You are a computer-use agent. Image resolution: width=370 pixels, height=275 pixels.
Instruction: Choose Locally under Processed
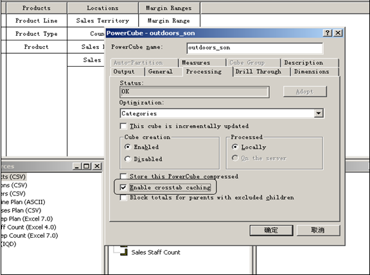pos(235,147)
